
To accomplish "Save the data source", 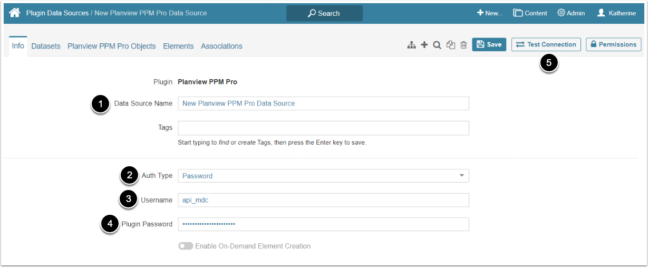I will [489, 44].
